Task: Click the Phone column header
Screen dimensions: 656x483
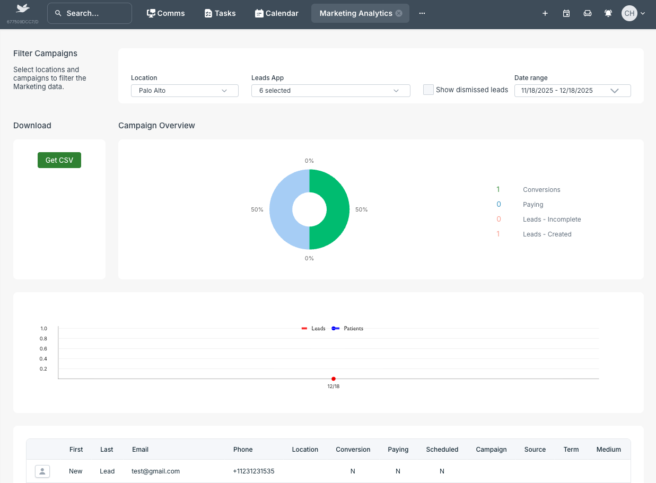Action: pyautogui.click(x=243, y=450)
